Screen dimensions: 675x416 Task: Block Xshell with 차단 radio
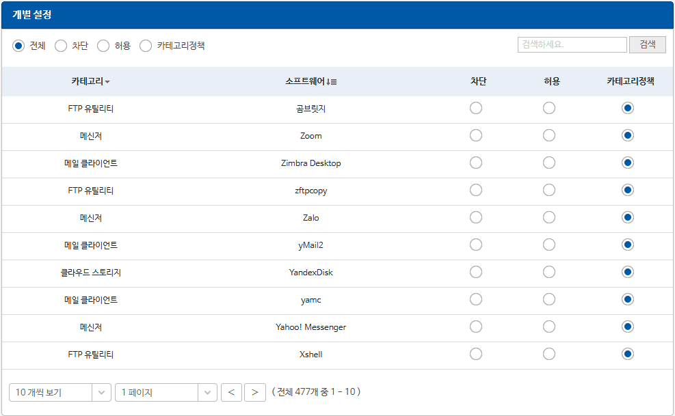476,354
